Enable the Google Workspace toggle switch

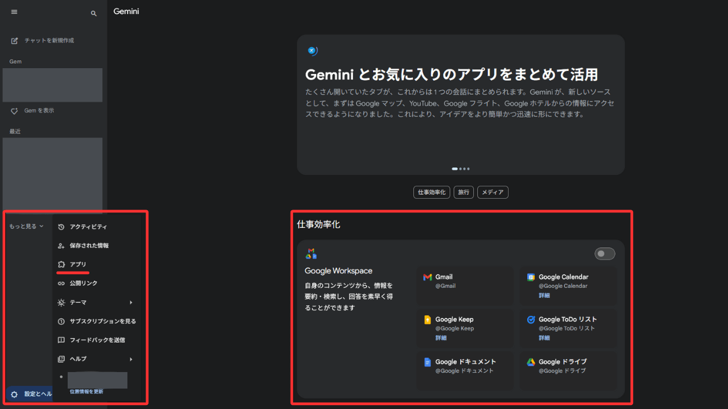click(605, 253)
